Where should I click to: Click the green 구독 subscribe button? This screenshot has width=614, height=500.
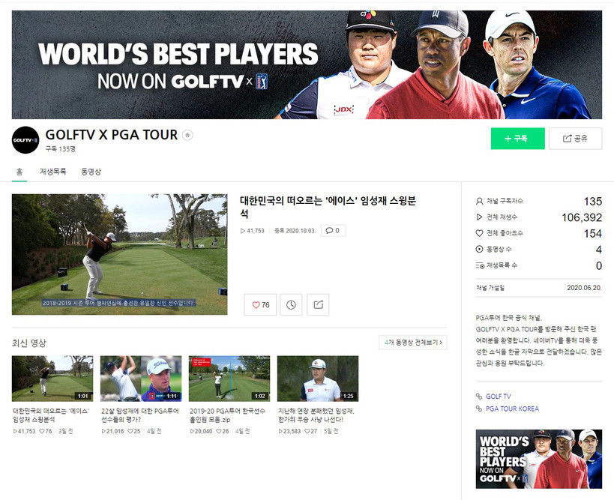[x=517, y=139]
